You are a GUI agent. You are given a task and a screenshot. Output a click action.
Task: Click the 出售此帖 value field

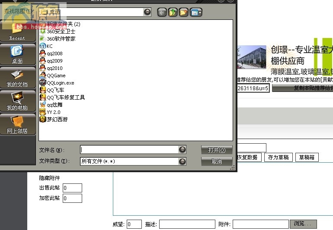[x=72, y=188]
